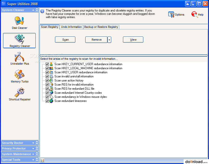
Task: Click the app icon in the title bar
Action: coord(4,4)
